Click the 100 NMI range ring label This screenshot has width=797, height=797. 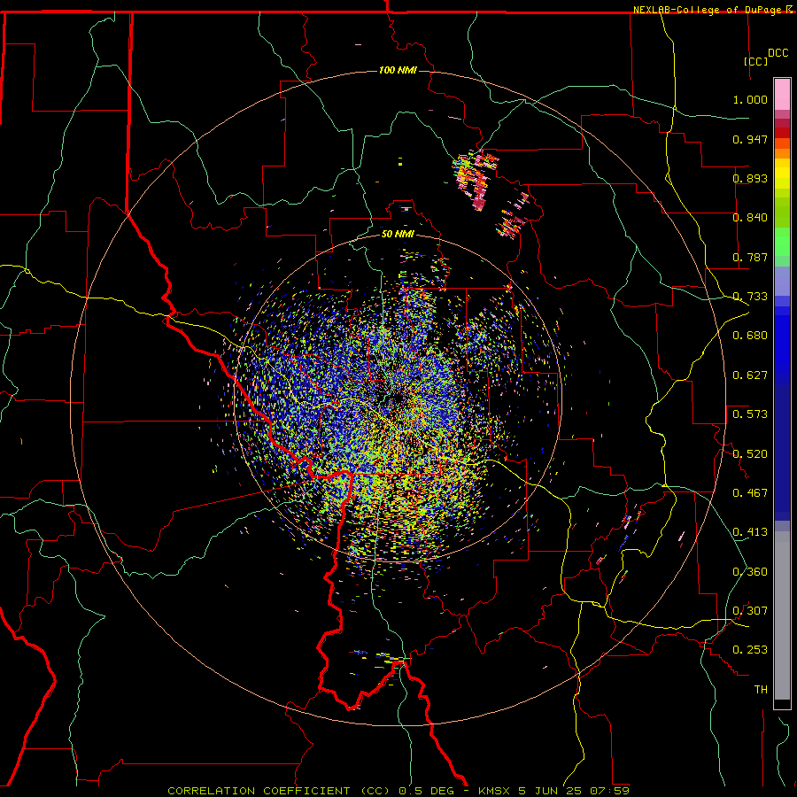(x=398, y=70)
